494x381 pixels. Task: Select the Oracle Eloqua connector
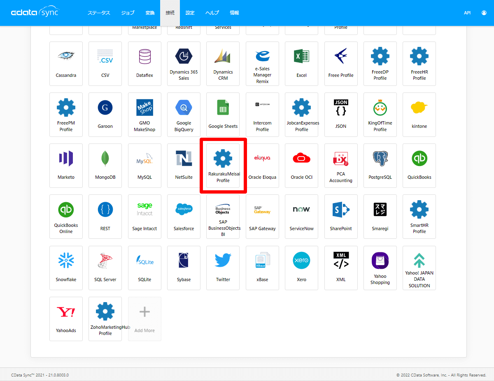(x=262, y=166)
